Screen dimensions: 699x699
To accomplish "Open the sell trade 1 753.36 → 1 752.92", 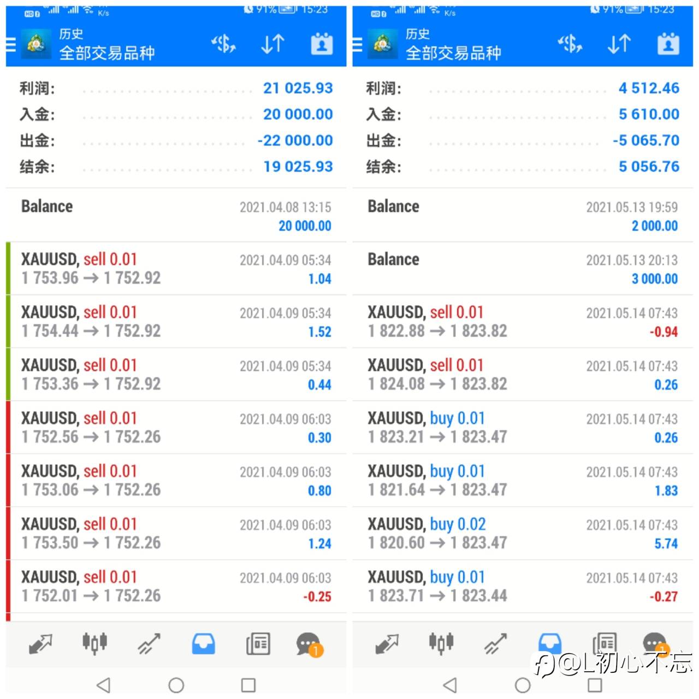I will coord(176,375).
